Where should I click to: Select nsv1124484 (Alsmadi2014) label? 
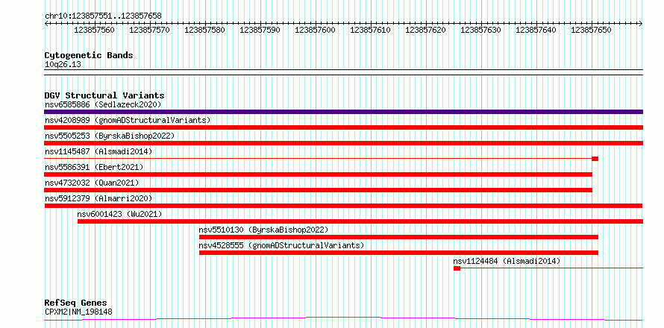(507, 261)
